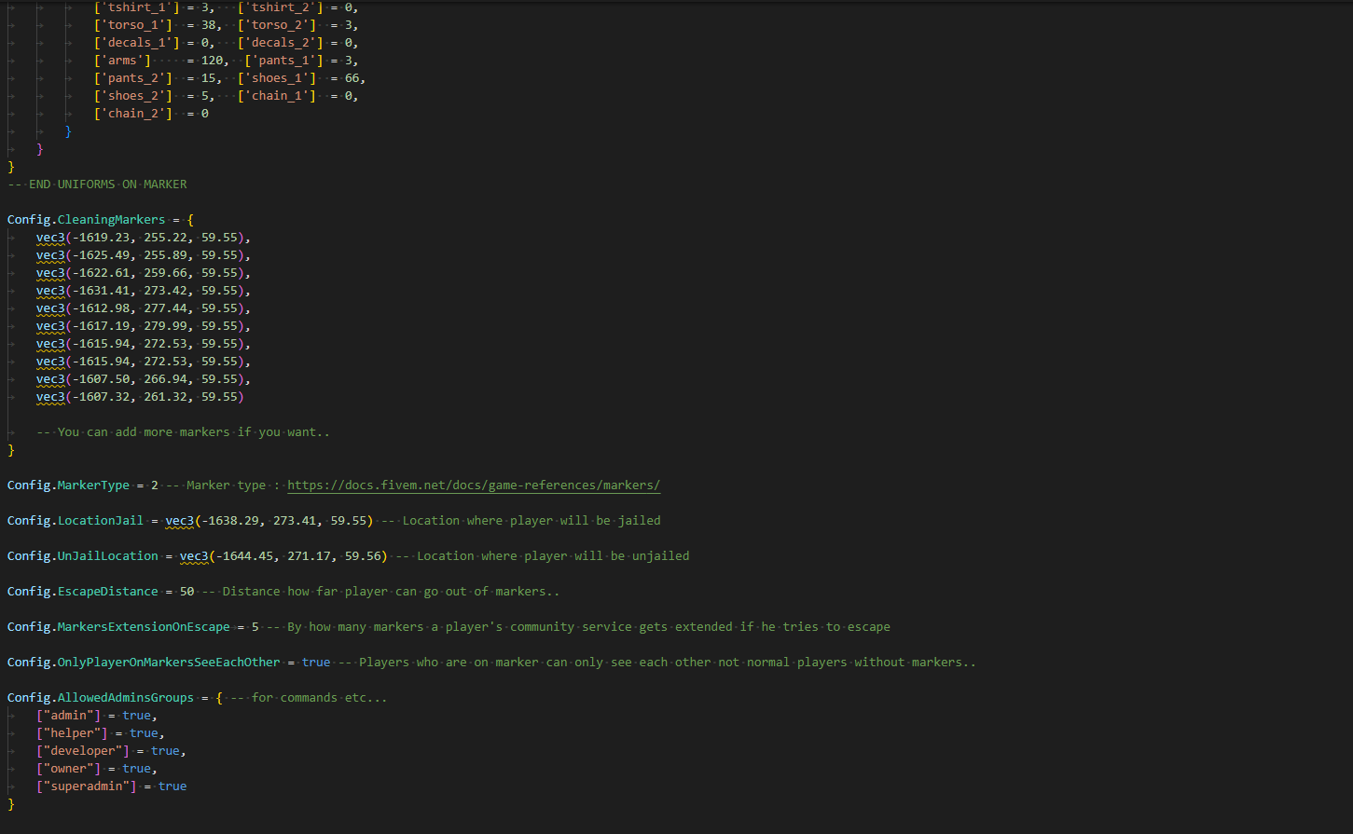This screenshot has width=1353, height=834.
Task: Click vec3(-1607.32, 261.32, 59.55) line
Action: (140, 397)
